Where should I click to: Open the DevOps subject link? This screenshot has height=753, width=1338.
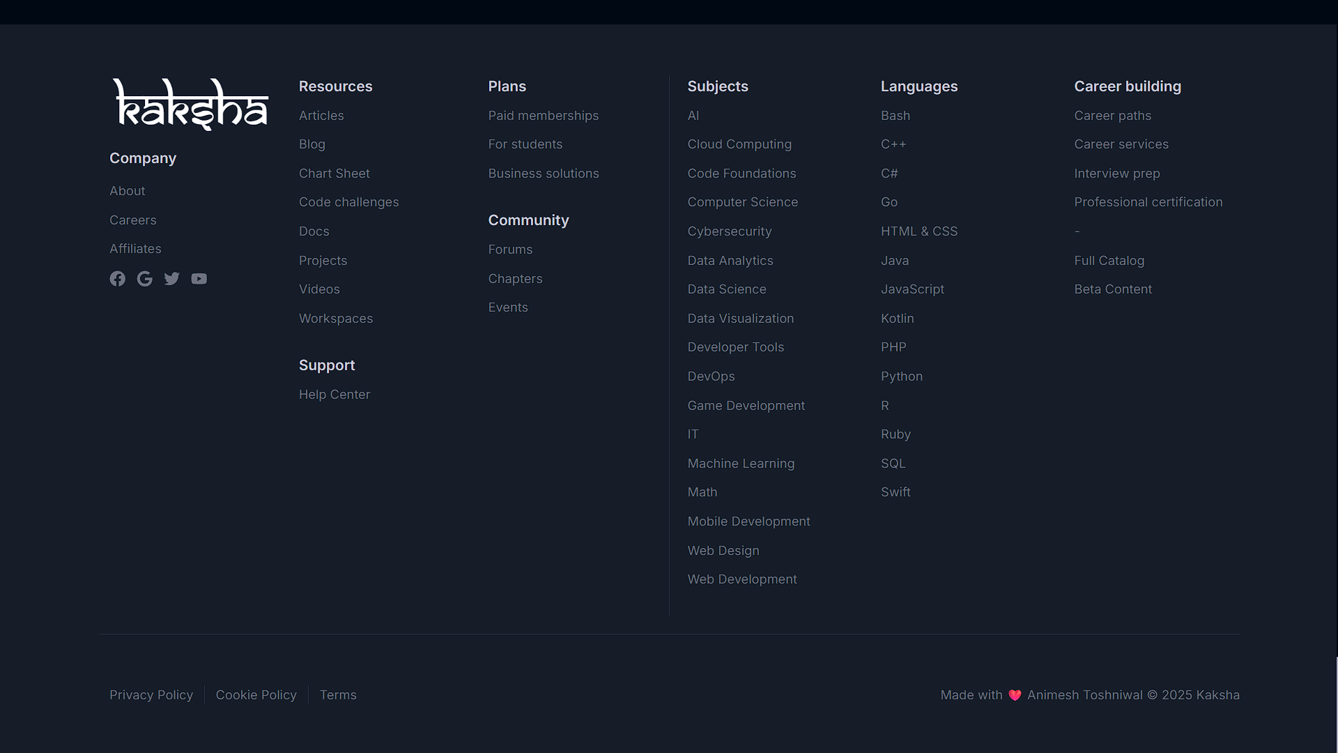pos(712,376)
